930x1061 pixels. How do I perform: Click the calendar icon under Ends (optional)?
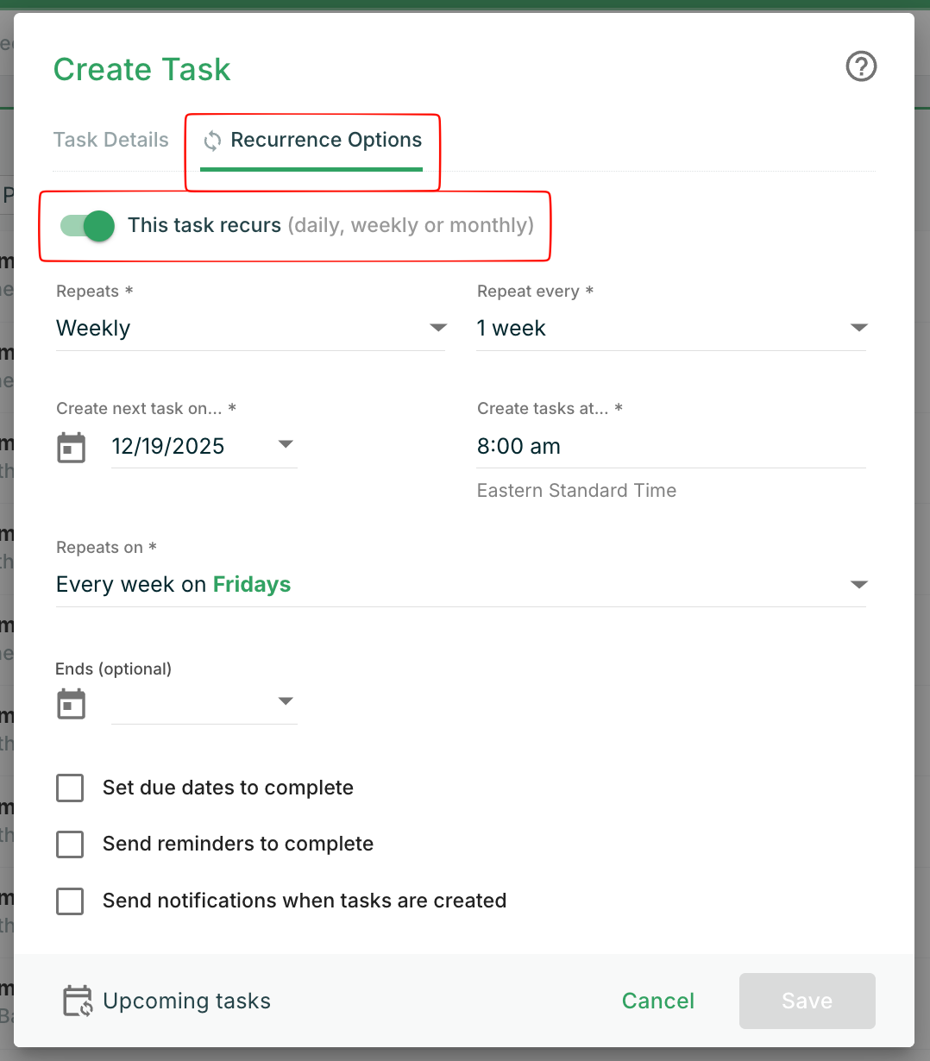(x=71, y=704)
